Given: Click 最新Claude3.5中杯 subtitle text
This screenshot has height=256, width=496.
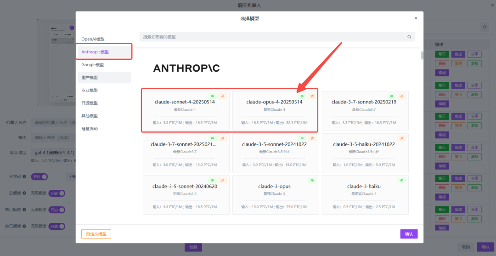Looking at the screenshot, I should [274, 152].
